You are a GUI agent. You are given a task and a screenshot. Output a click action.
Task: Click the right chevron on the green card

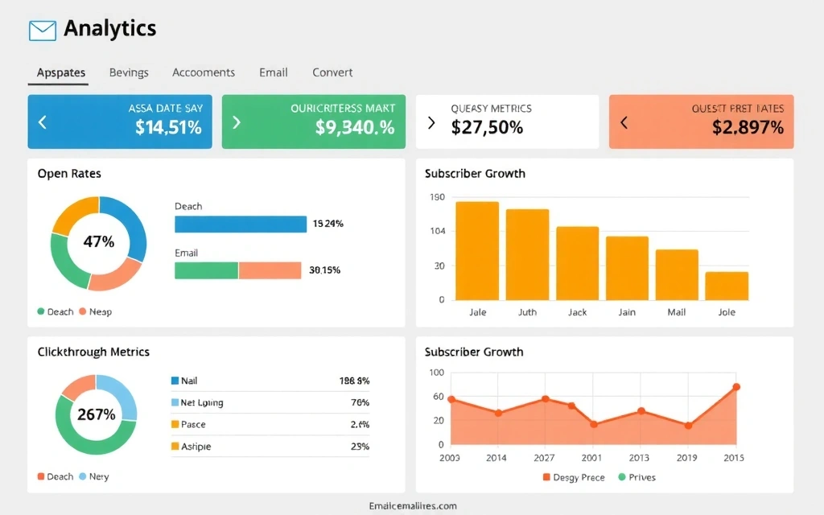coord(236,122)
